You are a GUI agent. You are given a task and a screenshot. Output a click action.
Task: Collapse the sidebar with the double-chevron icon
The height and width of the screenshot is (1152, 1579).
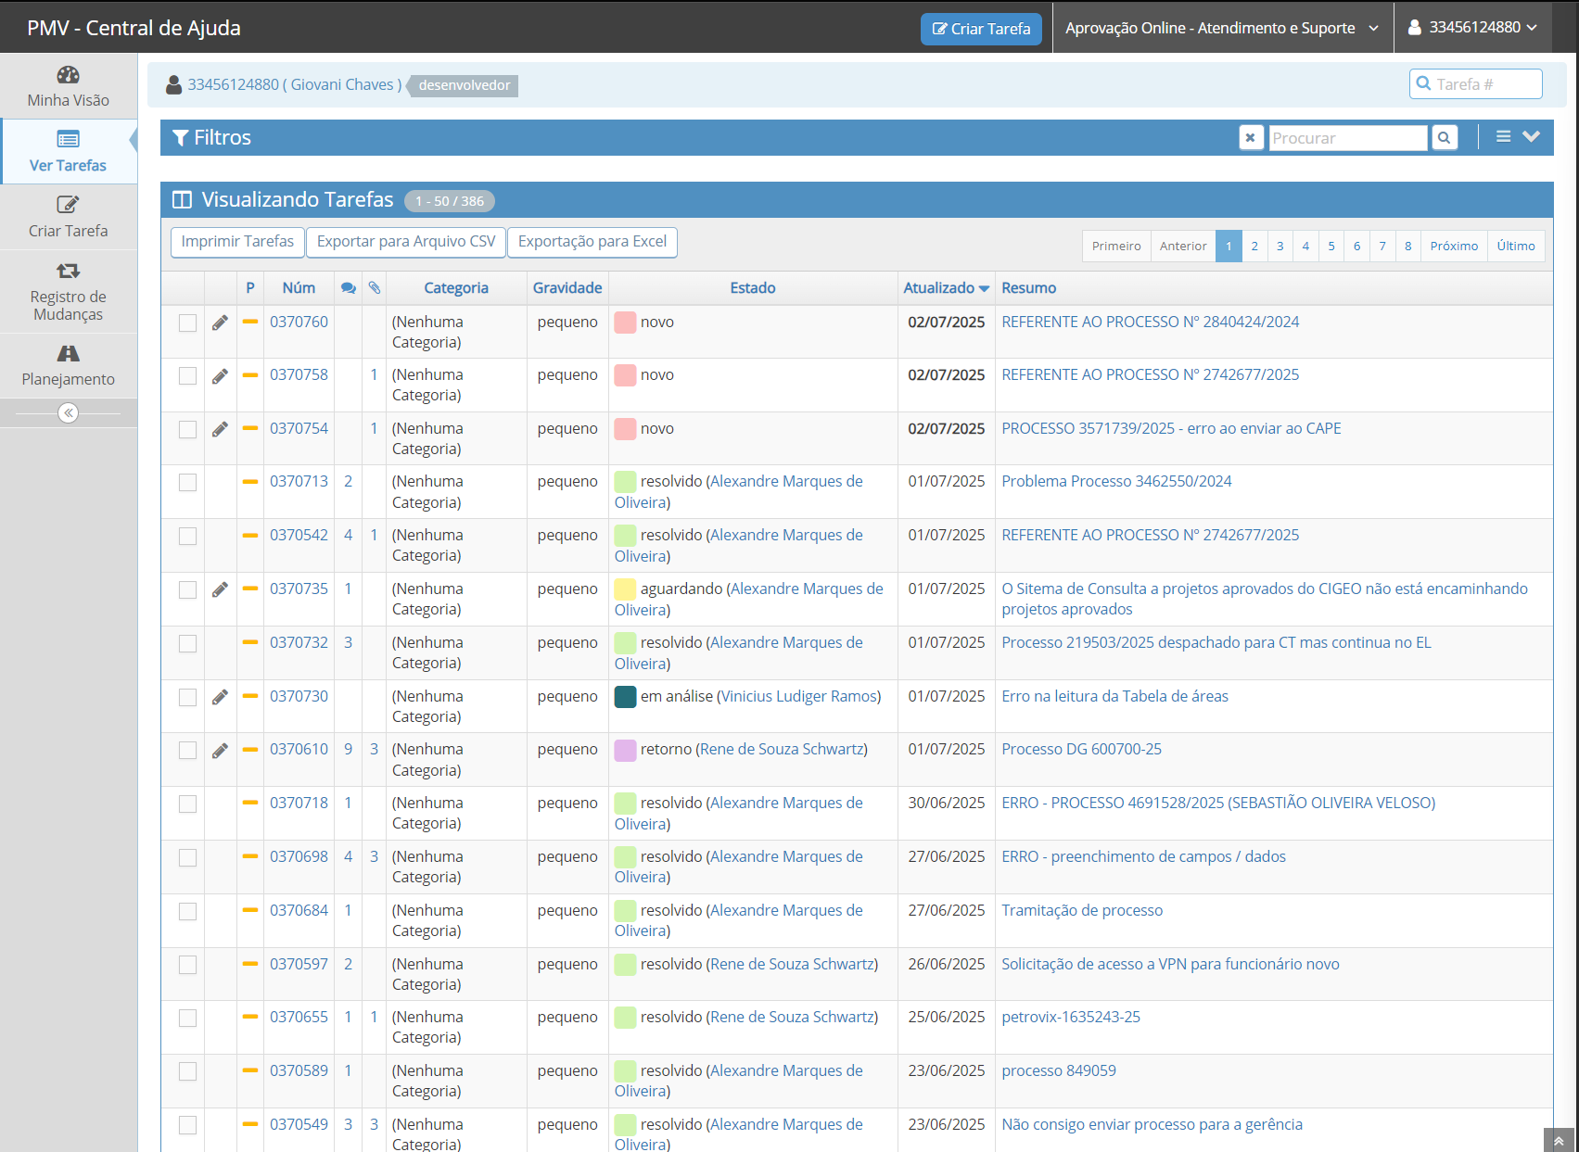coord(68,413)
